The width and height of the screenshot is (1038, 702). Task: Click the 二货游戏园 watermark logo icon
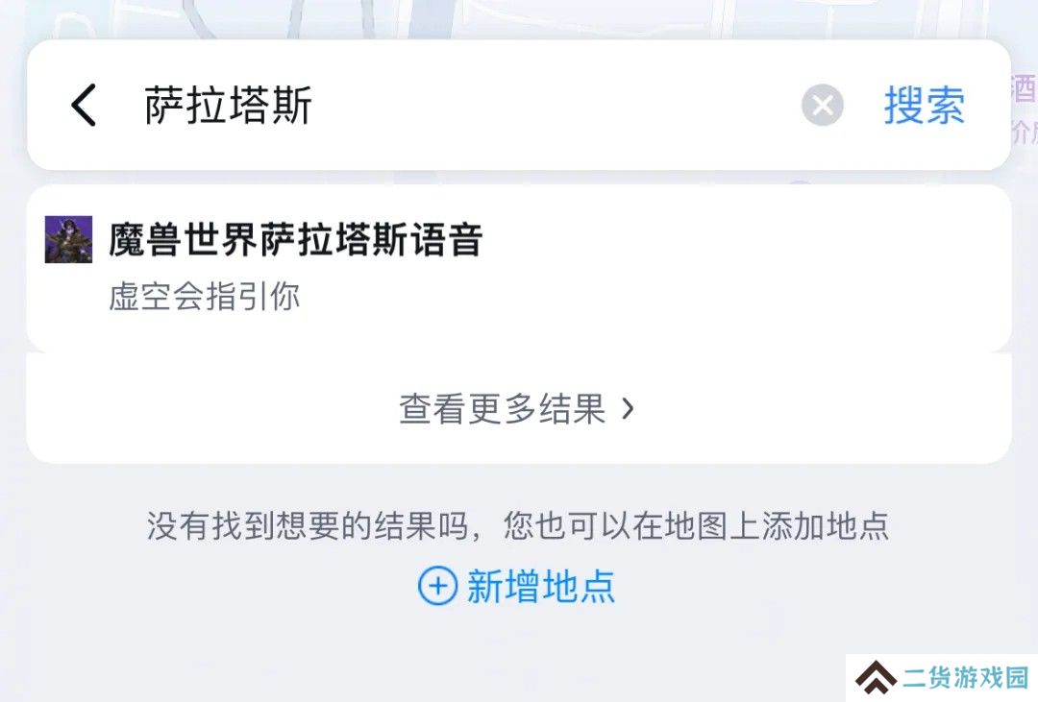(x=876, y=677)
